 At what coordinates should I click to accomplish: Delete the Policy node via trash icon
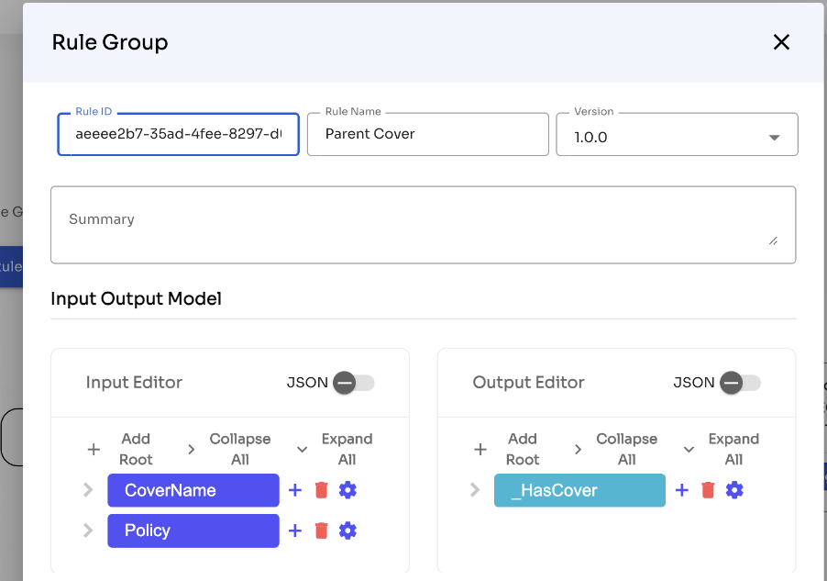[x=321, y=531]
